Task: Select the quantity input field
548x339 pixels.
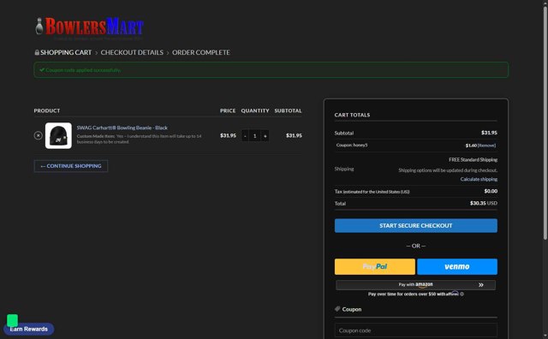Action: [255, 135]
